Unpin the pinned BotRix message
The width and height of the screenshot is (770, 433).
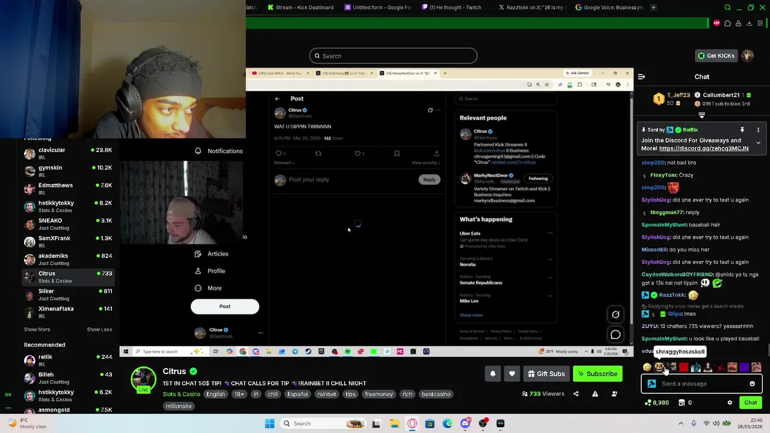[x=742, y=130]
